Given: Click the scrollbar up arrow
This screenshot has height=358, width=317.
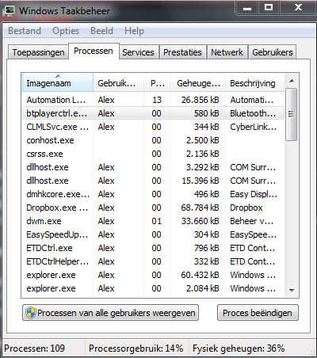Looking at the screenshot, I should [292, 81].
